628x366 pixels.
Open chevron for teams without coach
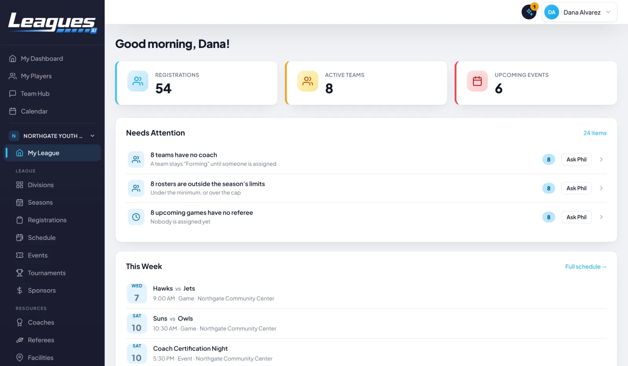pyautogui.click(x=601, y=159)
